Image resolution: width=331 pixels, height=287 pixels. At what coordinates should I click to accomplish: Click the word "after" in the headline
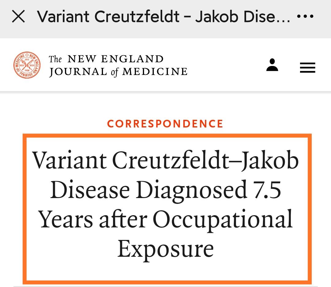tap(123, 219)
